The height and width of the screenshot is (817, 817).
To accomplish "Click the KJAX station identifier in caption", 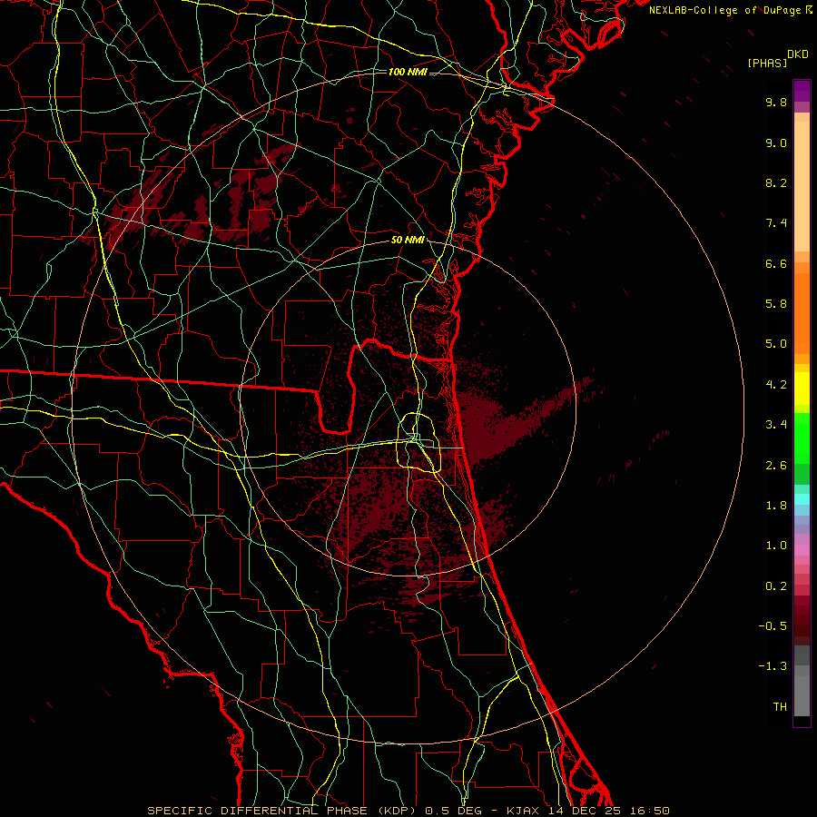I will pos(525,811).
